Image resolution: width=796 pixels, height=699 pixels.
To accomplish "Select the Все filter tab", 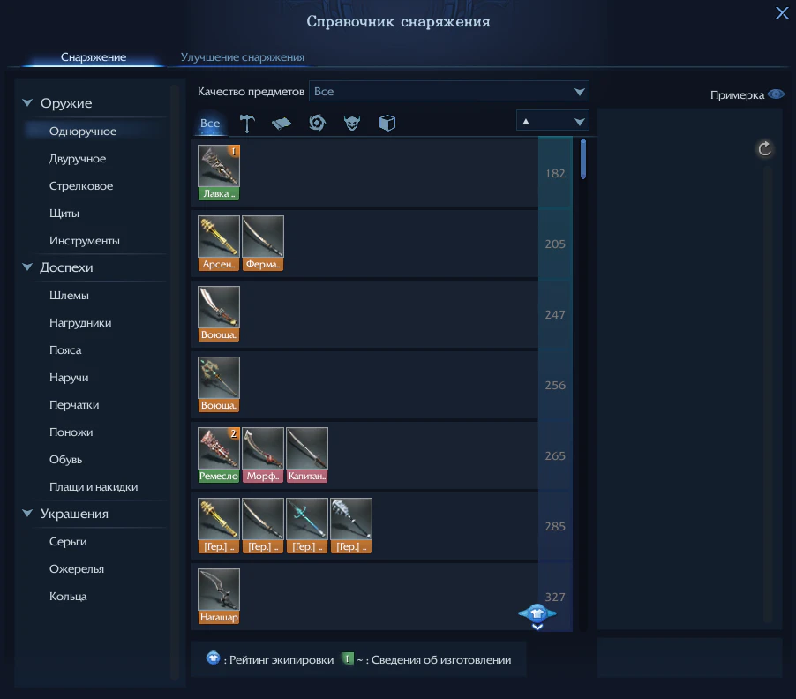I will 210,124.
